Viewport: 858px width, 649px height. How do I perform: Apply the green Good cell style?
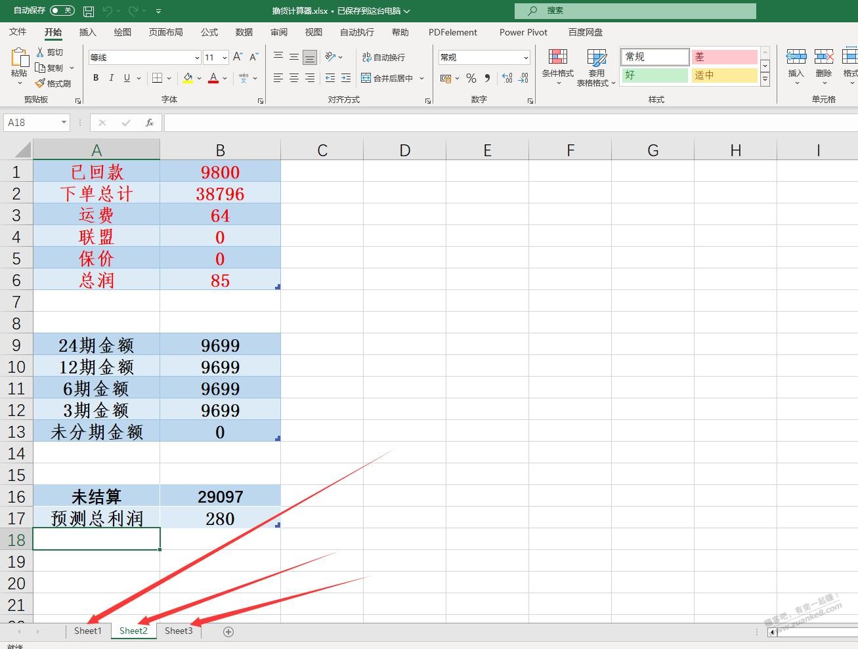click(x=654, y=75)
